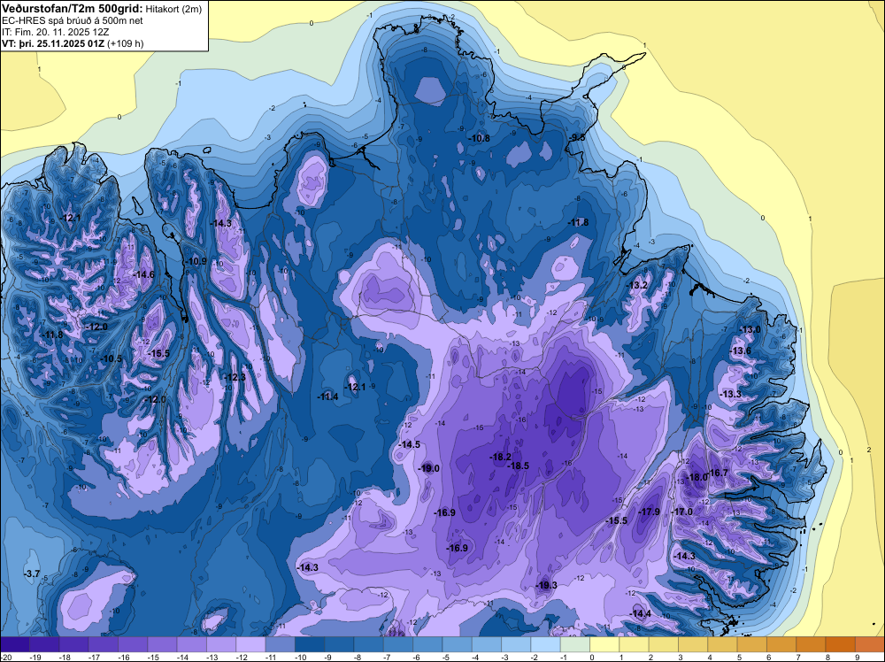Click the '-19' label on the legend scale
Image resolution: width=885 pixels, height=662 pixels.
pos(35,658)
